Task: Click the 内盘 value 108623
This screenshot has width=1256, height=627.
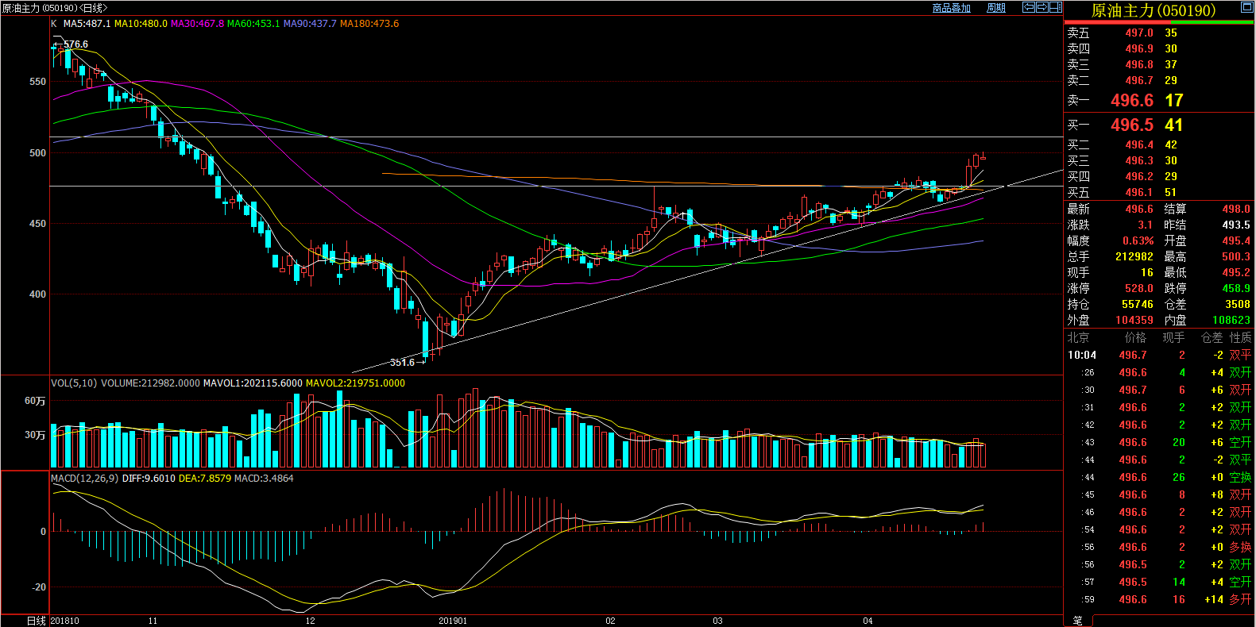Action: point(1231,321)
